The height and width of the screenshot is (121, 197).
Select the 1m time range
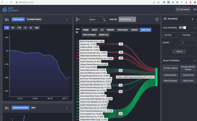pos(7,28)
